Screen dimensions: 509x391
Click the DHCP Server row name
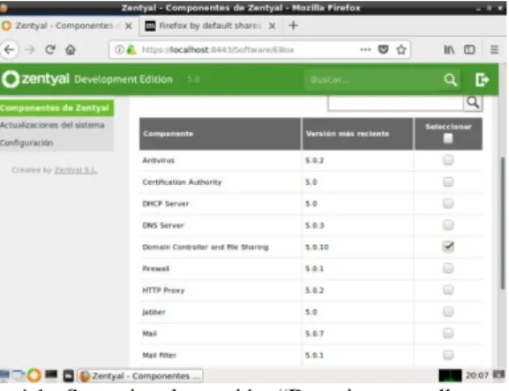[166, 203]
